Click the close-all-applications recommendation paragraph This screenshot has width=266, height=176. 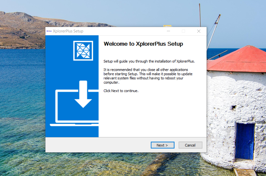click(148, 76)
